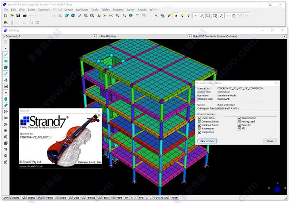Click the www.strand7.com link
290x203 pixels.
click(31, 166)
